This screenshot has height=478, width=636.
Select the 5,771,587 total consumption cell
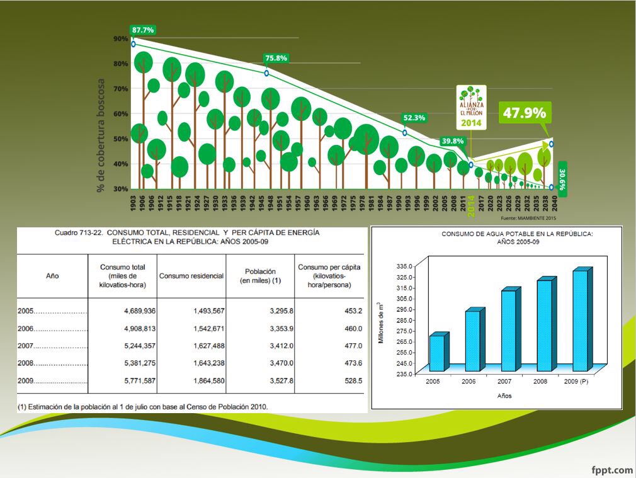[x=132, y=382]
